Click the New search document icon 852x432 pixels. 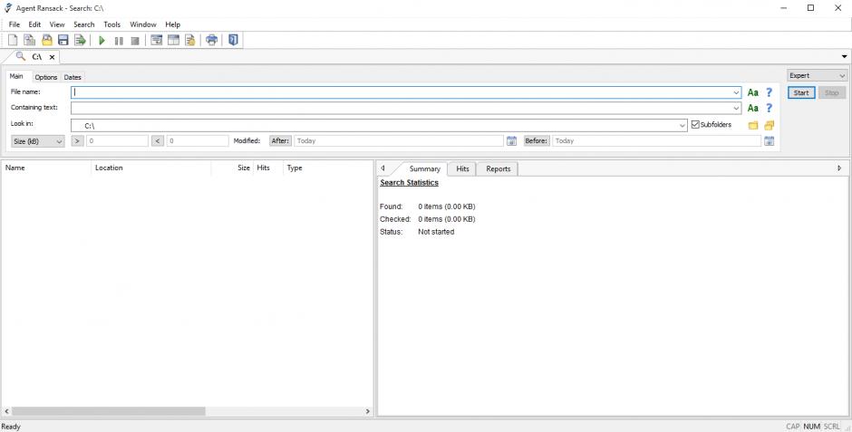tap(13, 40)
